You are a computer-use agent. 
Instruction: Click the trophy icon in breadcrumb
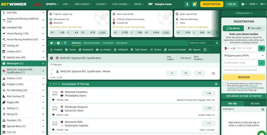pyautogui.click(x=65, y=43)
